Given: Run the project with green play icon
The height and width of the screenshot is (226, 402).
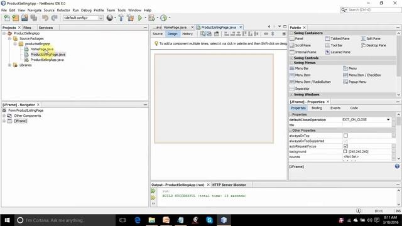Looking at the screenshot, I should point(140,18).
